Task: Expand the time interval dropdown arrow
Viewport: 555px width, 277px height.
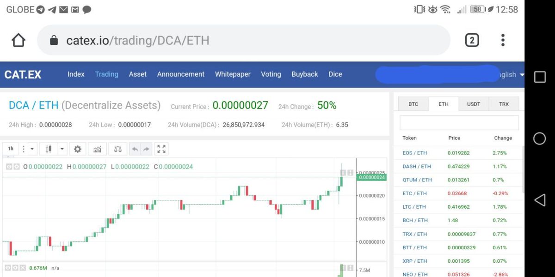Action: [32, 149]
